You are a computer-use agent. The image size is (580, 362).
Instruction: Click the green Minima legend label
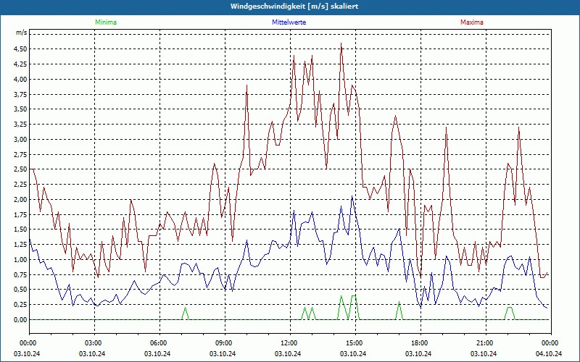(106, 22)
